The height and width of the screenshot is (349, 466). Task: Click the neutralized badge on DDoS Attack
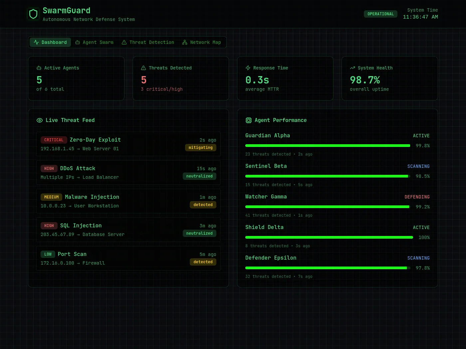point(199,176)
